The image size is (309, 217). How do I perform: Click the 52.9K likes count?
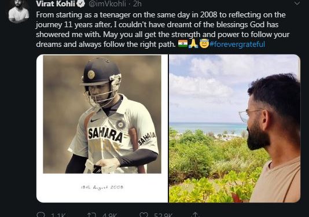click(x=163, y=215)
